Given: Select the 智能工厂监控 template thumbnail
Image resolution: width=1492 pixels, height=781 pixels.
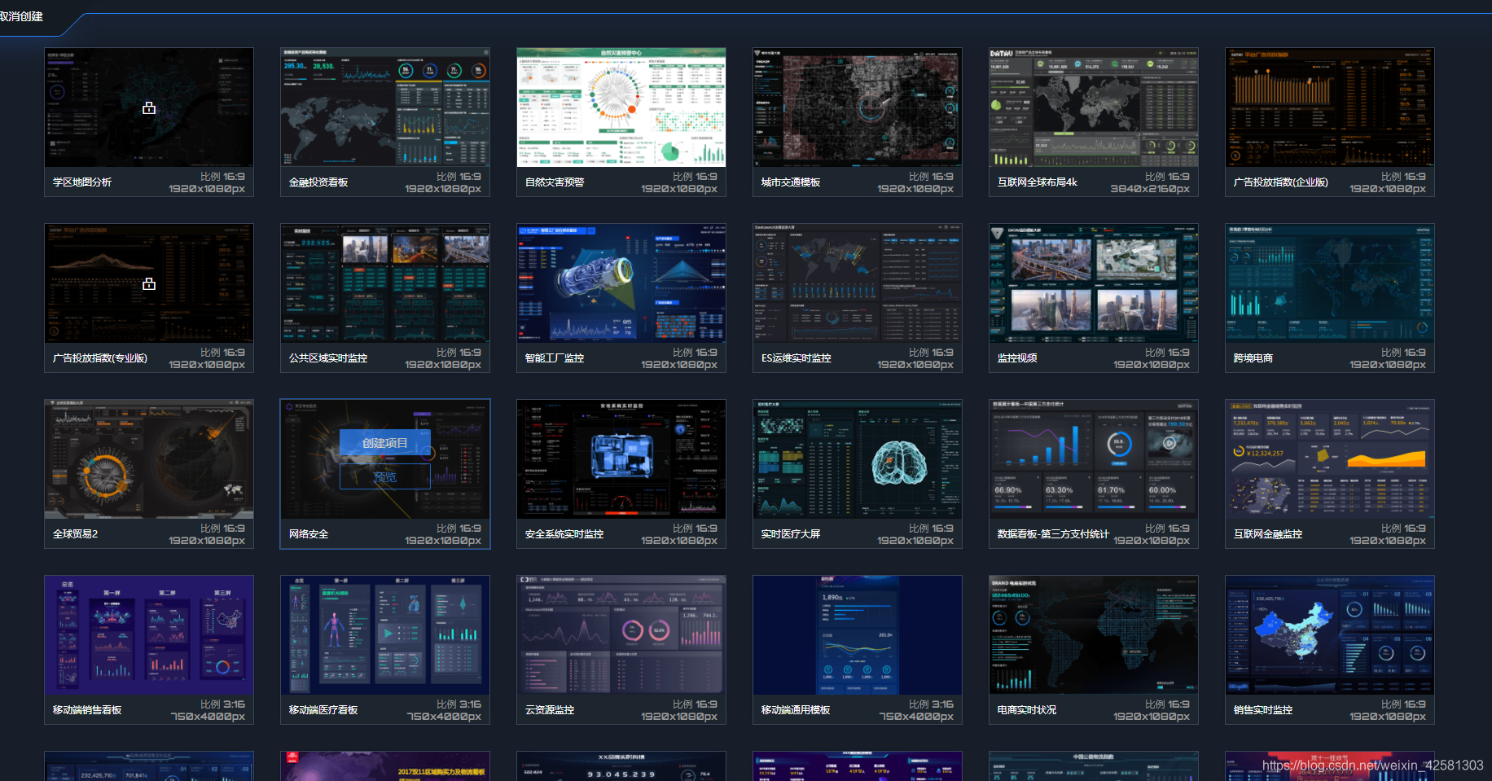Looking at the screenshot, I should tap(621, 283).
